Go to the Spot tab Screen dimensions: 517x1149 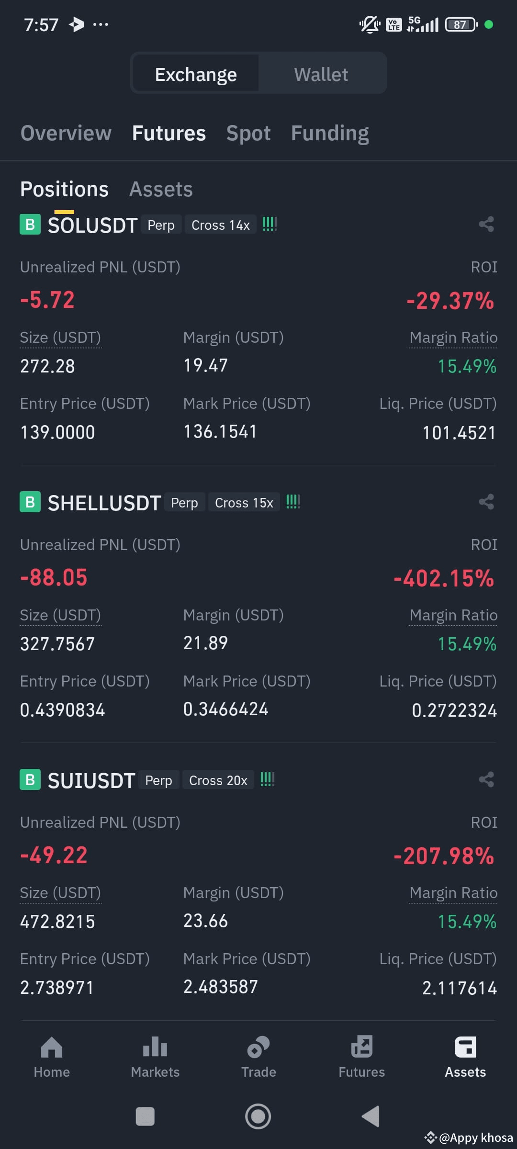(x=248, y=133)
